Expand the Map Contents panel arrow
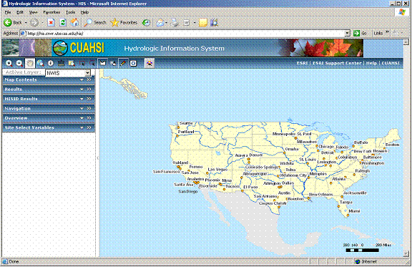Screen dimensions: 412x267 point(82,79)
